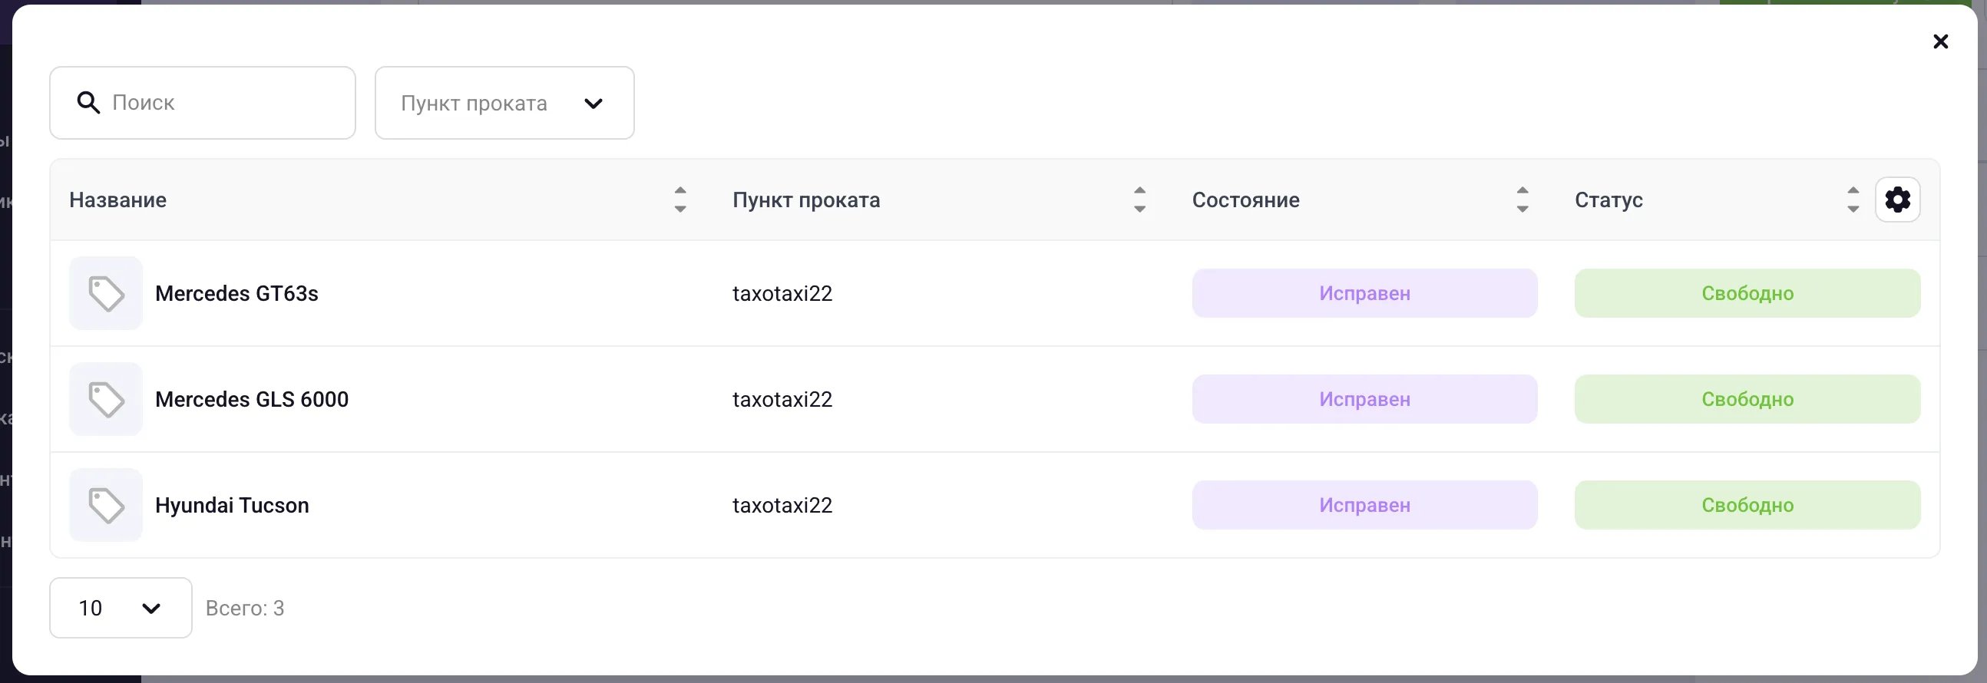Select the Hyundai Tucson row name

click(x=232, y=505)
